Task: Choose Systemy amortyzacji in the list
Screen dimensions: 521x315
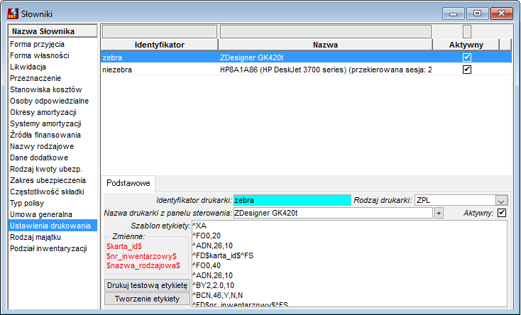Action: pos(45,123)
